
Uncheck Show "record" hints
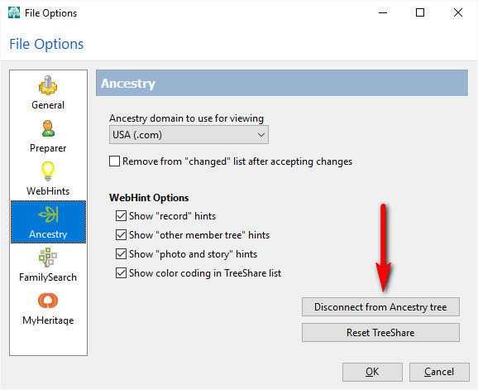click(x=121, y=216)
